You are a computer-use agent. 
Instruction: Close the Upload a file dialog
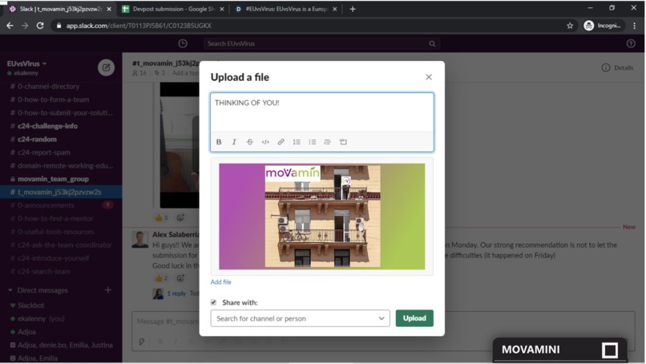429,77
